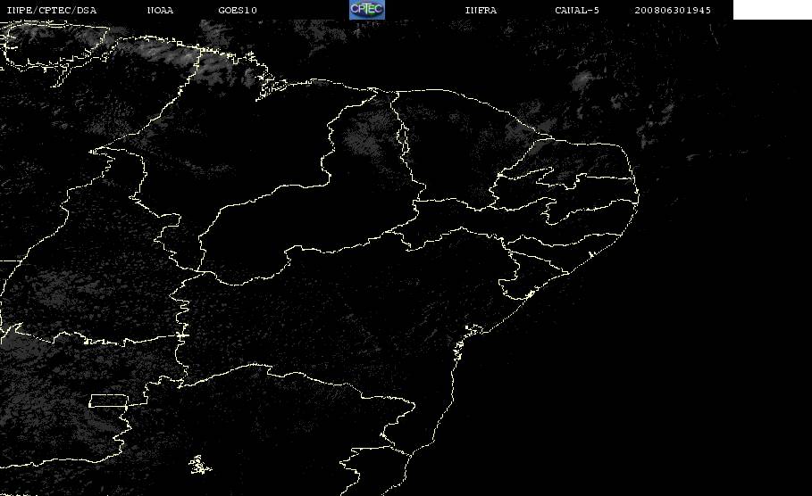This screenshot has height=496, width=812.
Task: Click the small speckled white cluster at bottom
Action: 199,465
